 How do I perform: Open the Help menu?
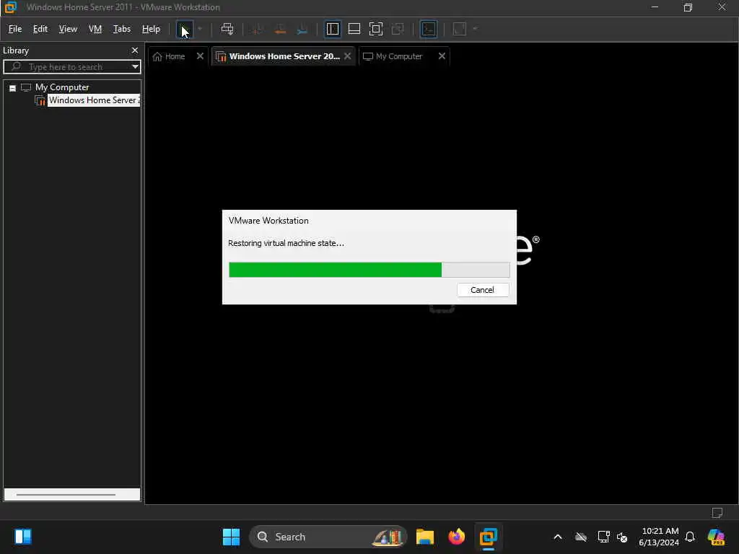click(151, 29)
